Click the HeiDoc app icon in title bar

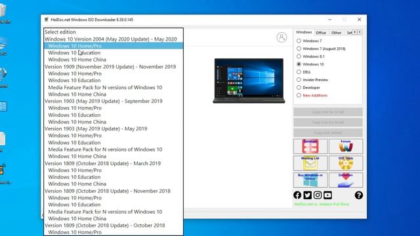point(47,20)
